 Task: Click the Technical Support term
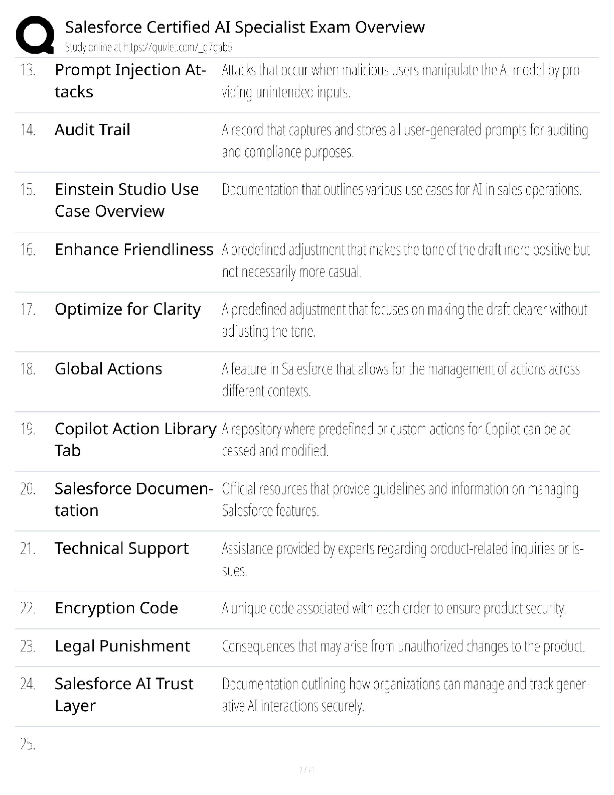(122, 549)
